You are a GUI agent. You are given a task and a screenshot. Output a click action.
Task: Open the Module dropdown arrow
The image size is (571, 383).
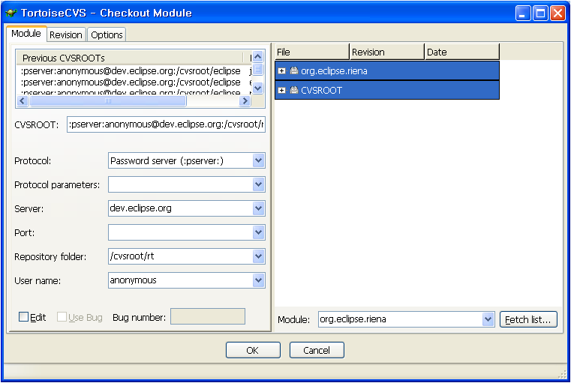[488, 319]
